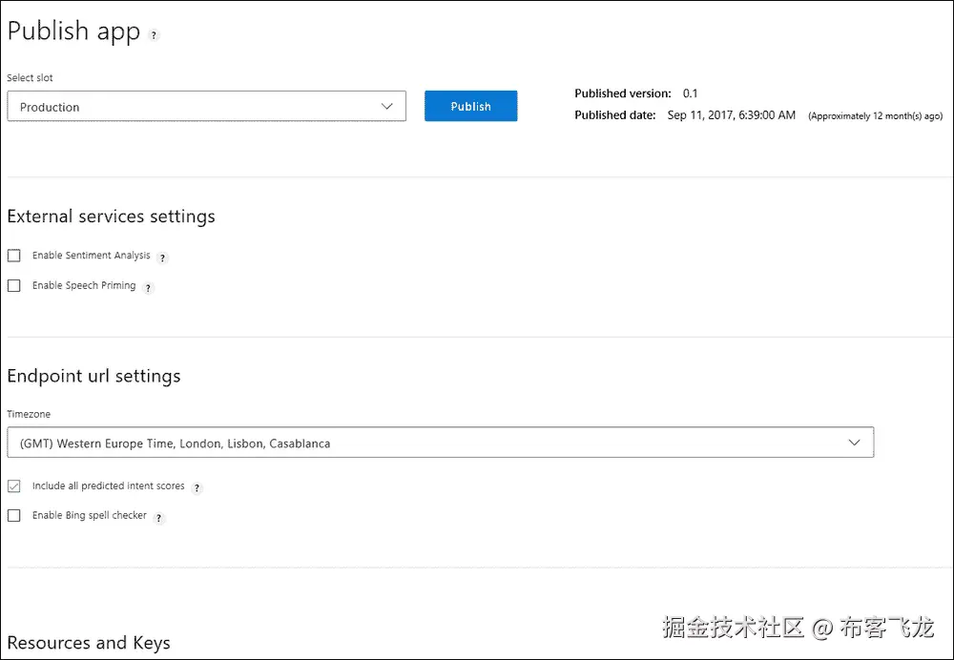954x660 pixels.
Task: Click the chevron on the Timezone field
Action: pyautogui.click(x=855, y=443)
